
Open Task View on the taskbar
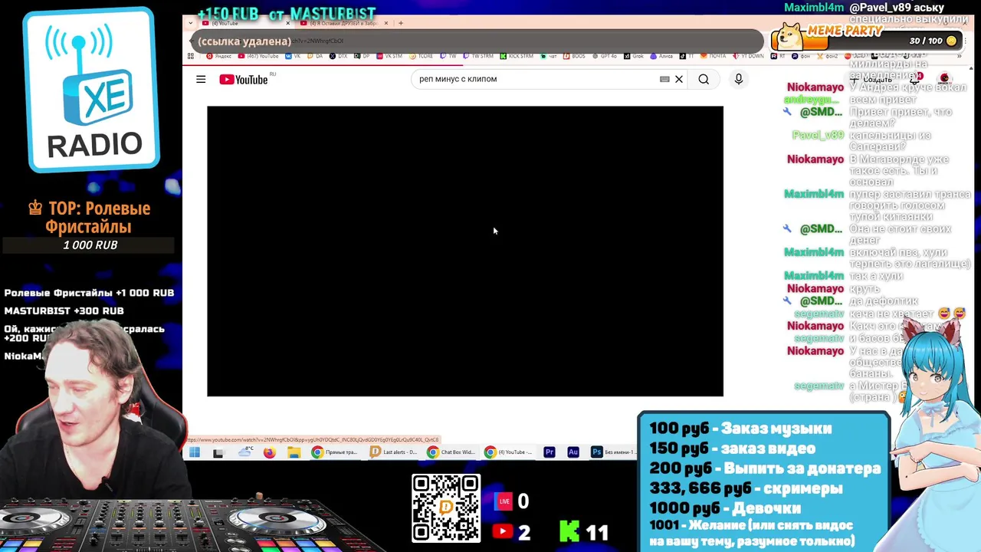[x=218, y=452]
